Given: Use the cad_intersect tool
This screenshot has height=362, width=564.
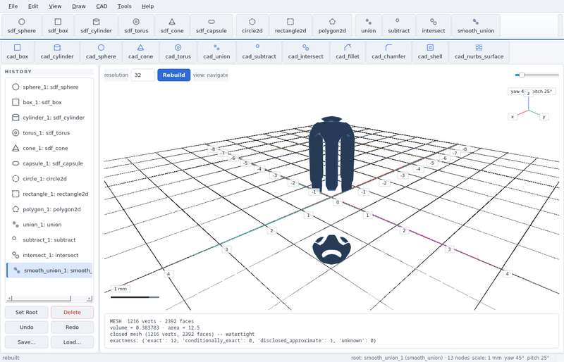Looking at the screenshot, I should click(305, 52).
